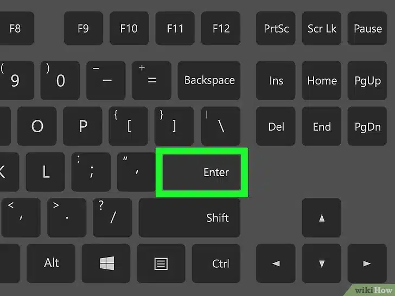The height and width of the screenshot is (296, 395).
Task: Click the right arrow key
Action: click(x=367, y=263)
